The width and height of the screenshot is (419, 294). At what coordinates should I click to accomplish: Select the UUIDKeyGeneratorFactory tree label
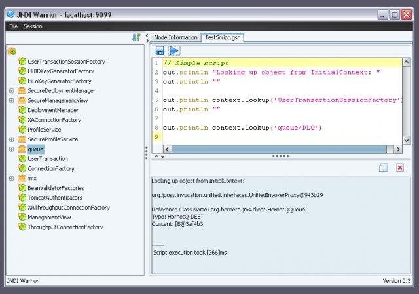pos(61,71)
